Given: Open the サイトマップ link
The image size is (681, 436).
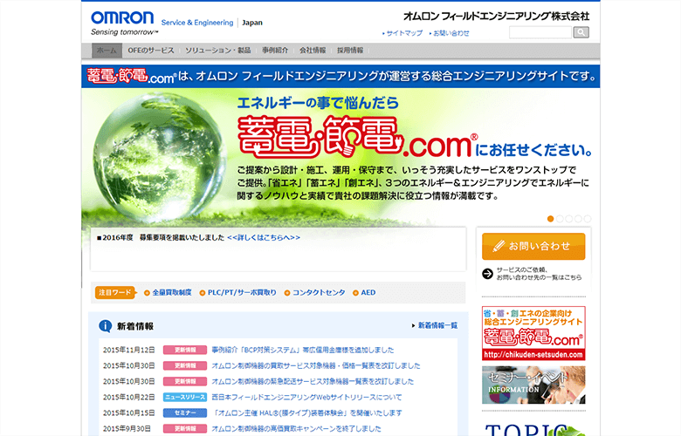Looking at the screenshot, I should tap(404, 33).
